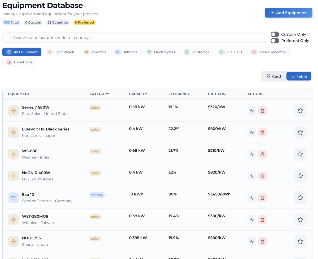
Task: Delete EverVolt HK Black Series entry
Action: pyautogui.click(x=262, y=132)
